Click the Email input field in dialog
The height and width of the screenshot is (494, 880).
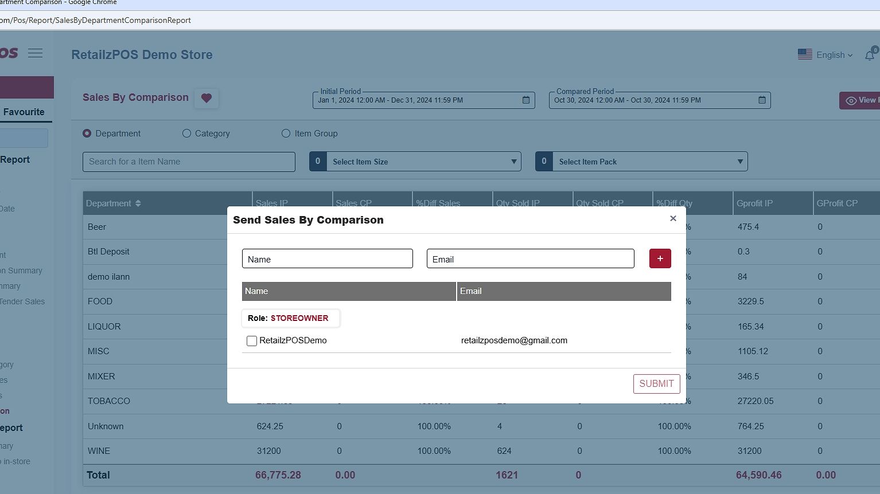pos(530,259)
